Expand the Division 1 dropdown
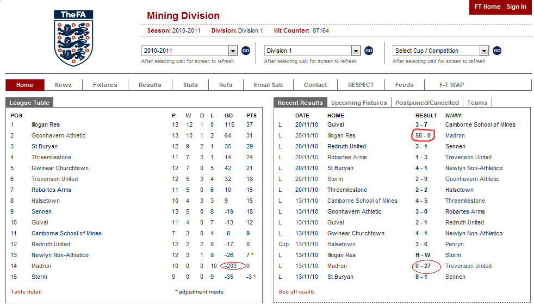 click(x=356, y=51)
